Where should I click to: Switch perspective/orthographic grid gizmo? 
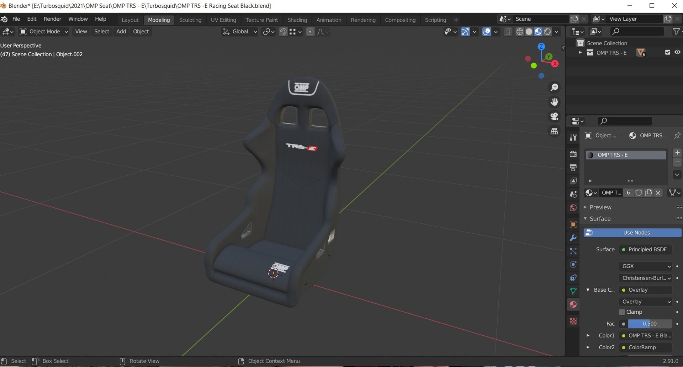pyautogui.click(x=554, y=131)
